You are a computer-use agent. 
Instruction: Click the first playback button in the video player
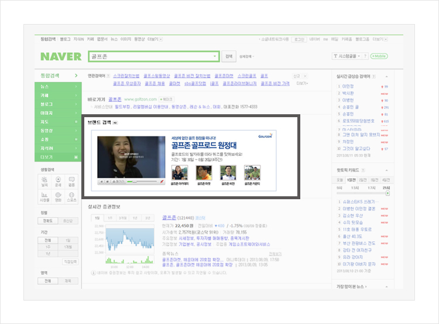point(102,182)
